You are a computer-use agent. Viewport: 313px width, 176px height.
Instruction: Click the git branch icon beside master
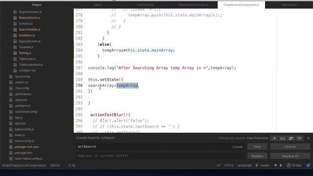257,165
